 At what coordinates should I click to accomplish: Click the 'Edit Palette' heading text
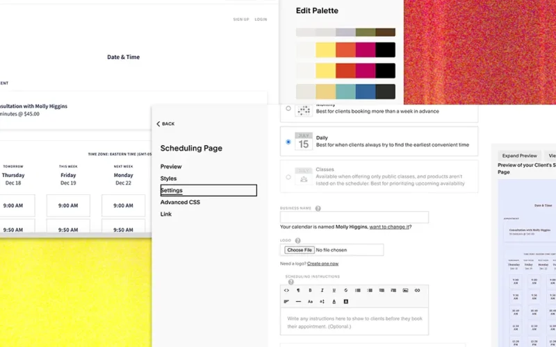click(317, 10)
